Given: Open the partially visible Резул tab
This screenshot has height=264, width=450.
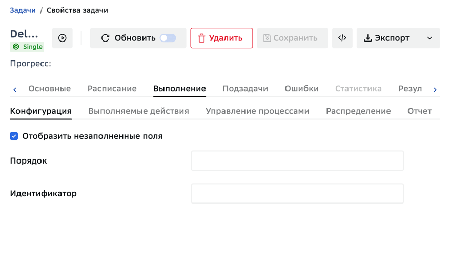Looking at the screenshot, I should (410, 88).
